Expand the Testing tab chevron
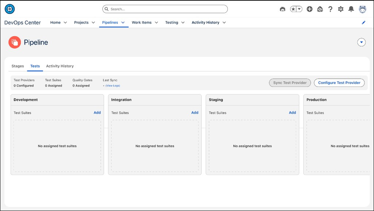Screen dimensions: 374x211 coord(183,22)
